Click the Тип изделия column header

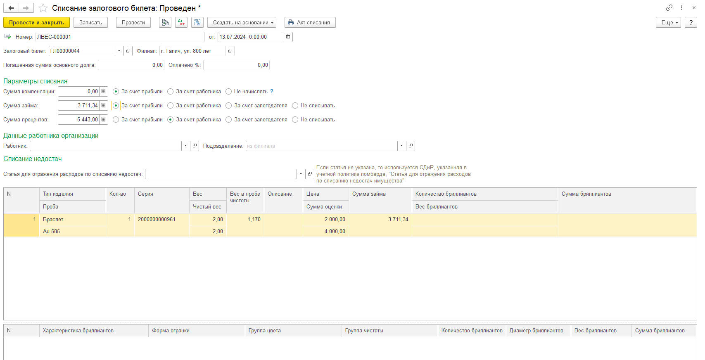click(72, 194)
